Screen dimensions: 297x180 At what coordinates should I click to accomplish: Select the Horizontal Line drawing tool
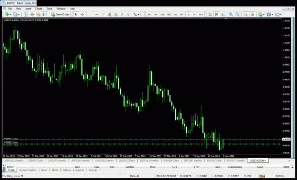96,14
